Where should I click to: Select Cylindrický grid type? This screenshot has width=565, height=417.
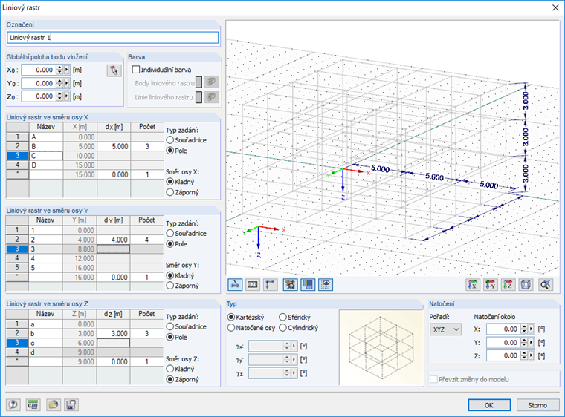pos(282,328)
